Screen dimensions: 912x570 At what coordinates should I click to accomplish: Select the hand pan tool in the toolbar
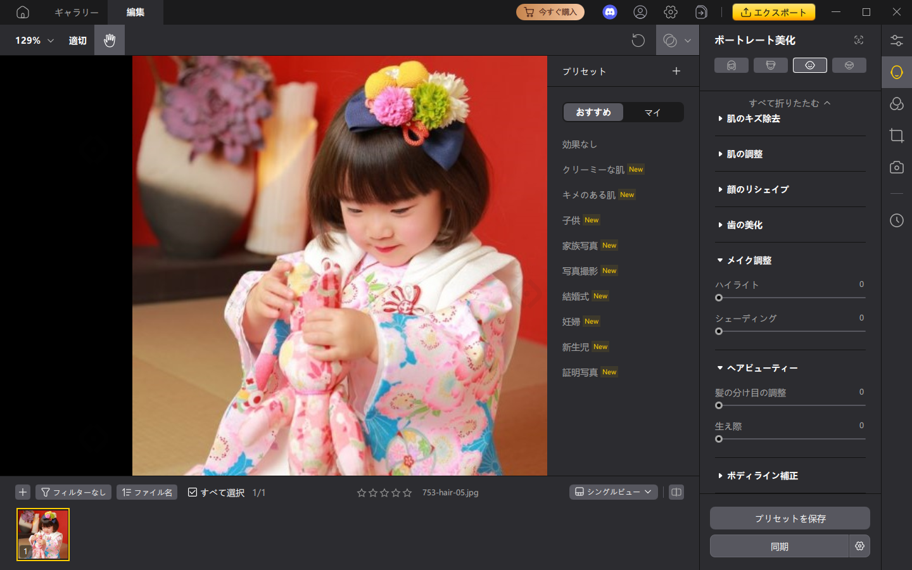[x=109, y=40]
